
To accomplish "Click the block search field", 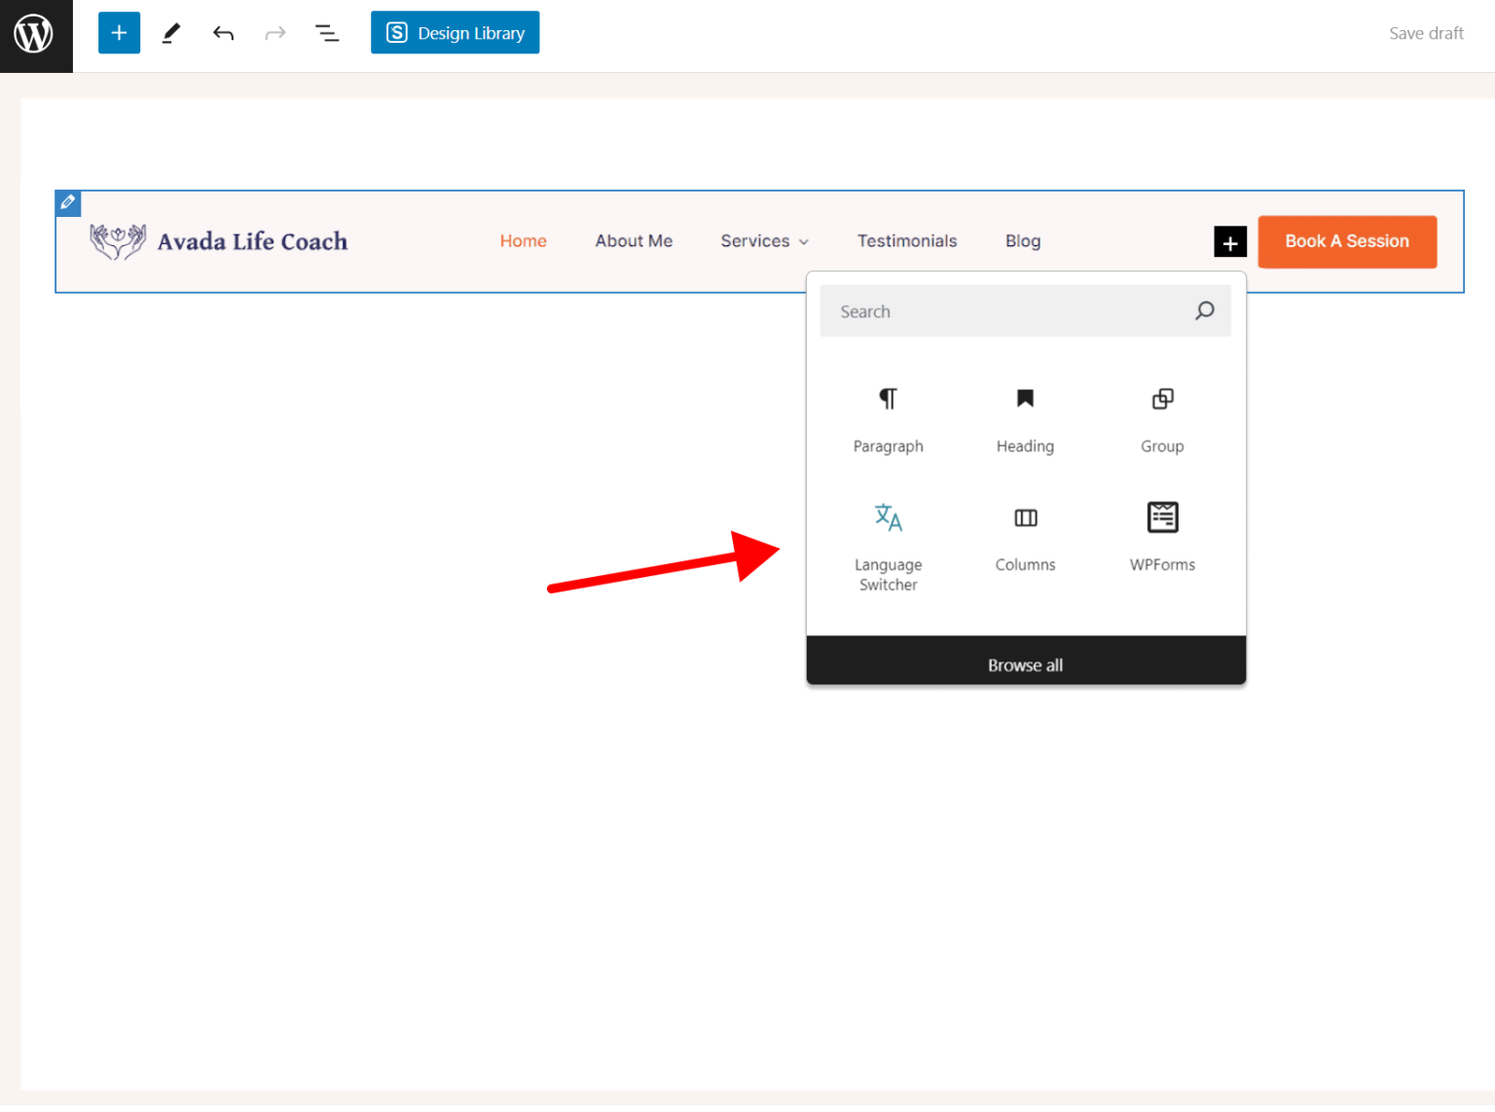I will click(1012, 310).
